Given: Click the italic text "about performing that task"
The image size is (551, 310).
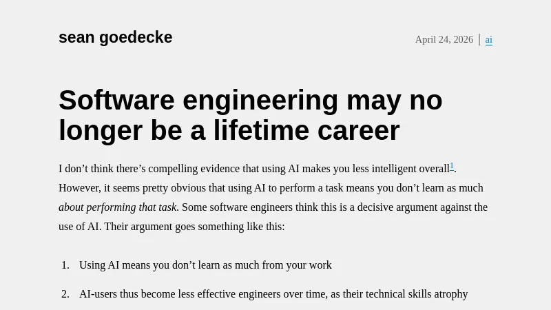Looking at the screenshot, I should coord(118,207).
